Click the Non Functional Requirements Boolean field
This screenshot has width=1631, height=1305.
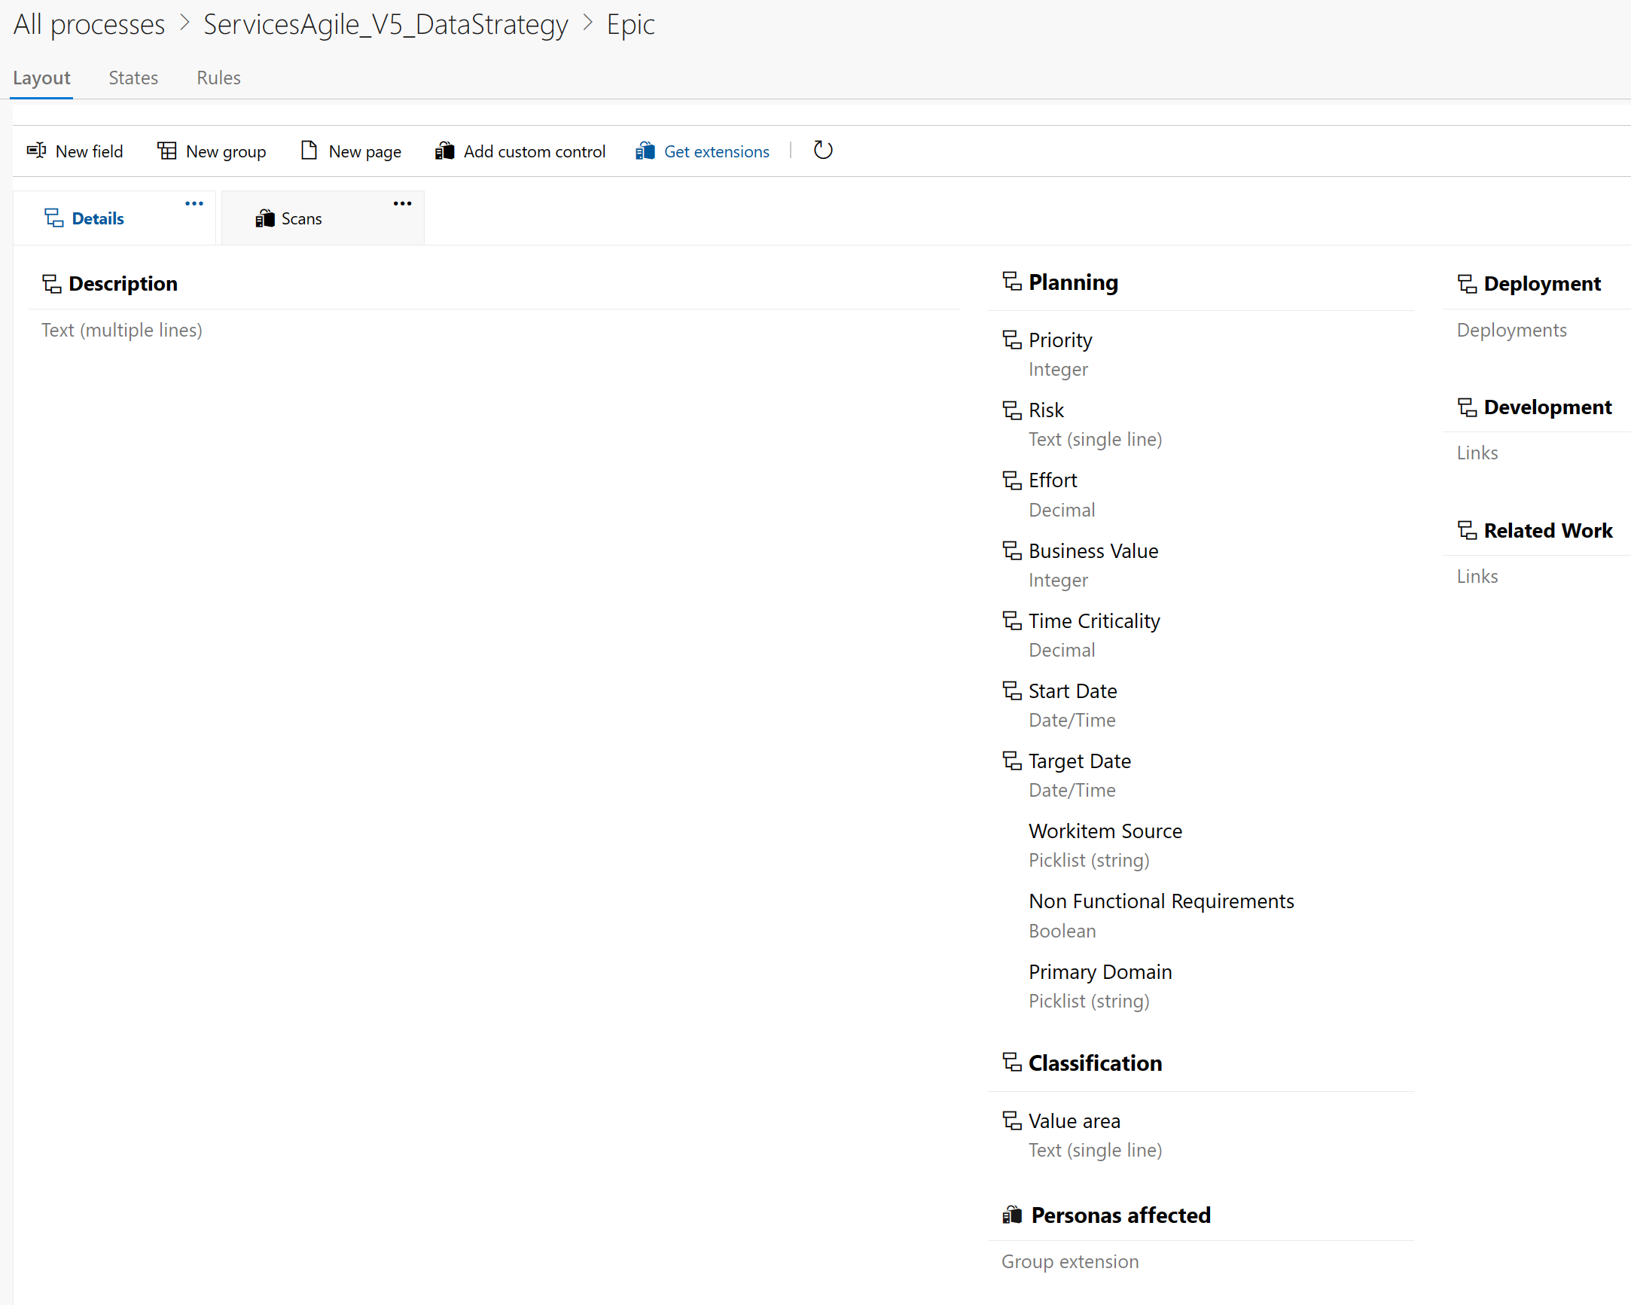point(1161,901)
